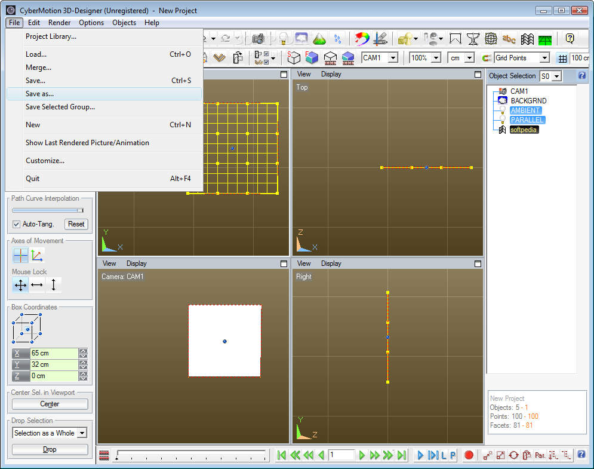Viewport: 594px width, 469px height.
Task: Open the Grid Points snap dropdown
Action: [x=545, y=58]
